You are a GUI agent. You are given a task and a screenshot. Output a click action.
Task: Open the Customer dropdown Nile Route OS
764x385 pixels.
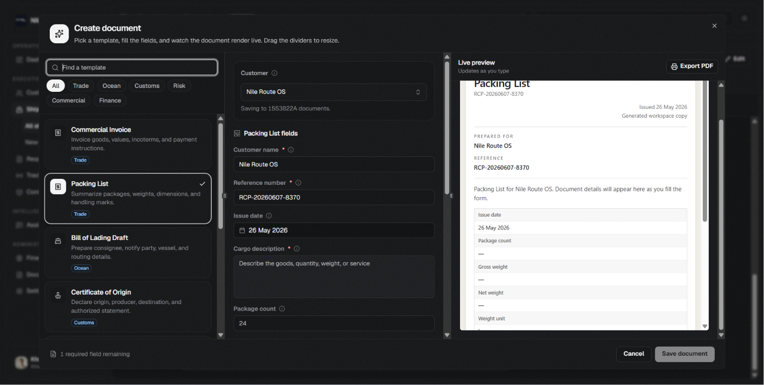point(334,92)
